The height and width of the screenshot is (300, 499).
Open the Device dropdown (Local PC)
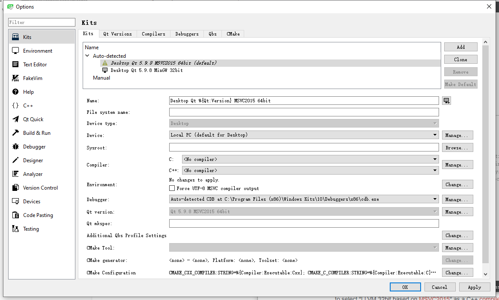[304, 135]
